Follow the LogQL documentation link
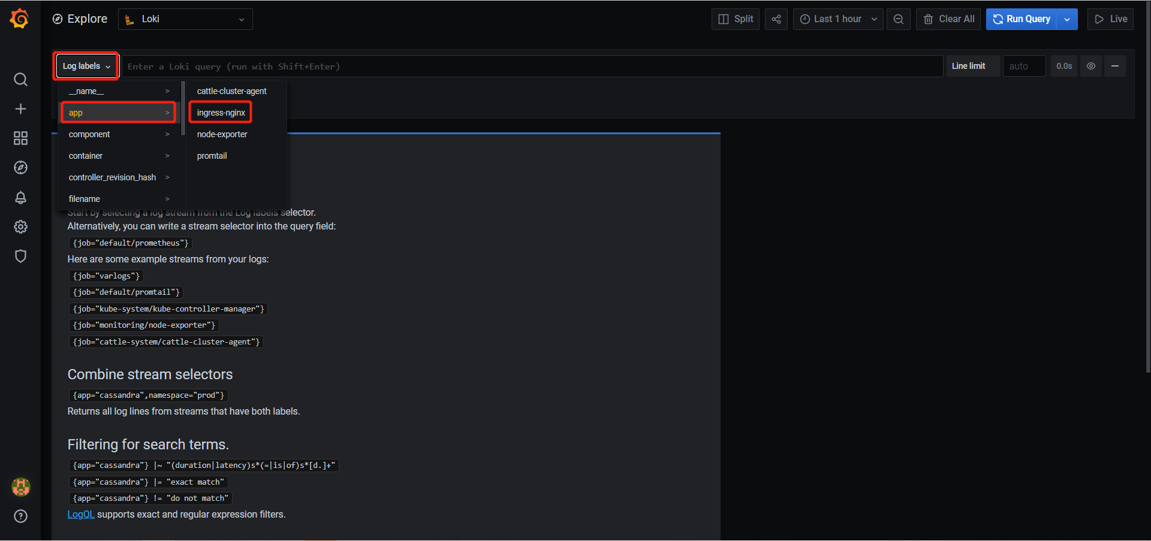This screenshot has width=1151, height=541. tap(81, 515)
